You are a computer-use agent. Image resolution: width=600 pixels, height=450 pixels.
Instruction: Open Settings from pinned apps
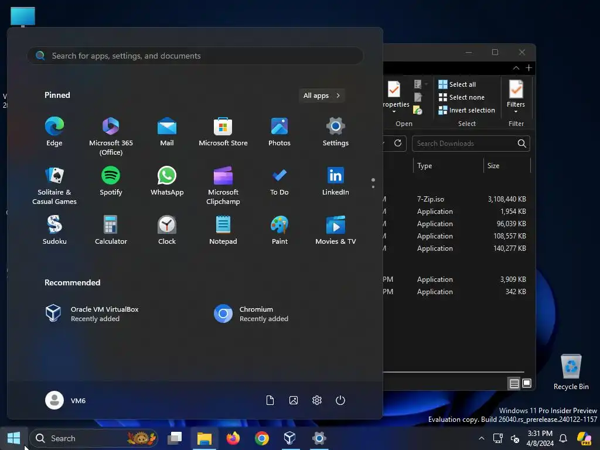point(336,132)
